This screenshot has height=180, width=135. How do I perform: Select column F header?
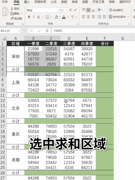tap(105, 38)
